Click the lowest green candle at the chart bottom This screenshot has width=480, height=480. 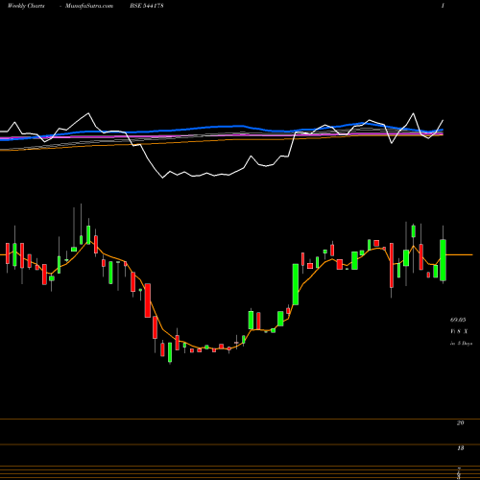pyautogui.click(x=170, y=352)
